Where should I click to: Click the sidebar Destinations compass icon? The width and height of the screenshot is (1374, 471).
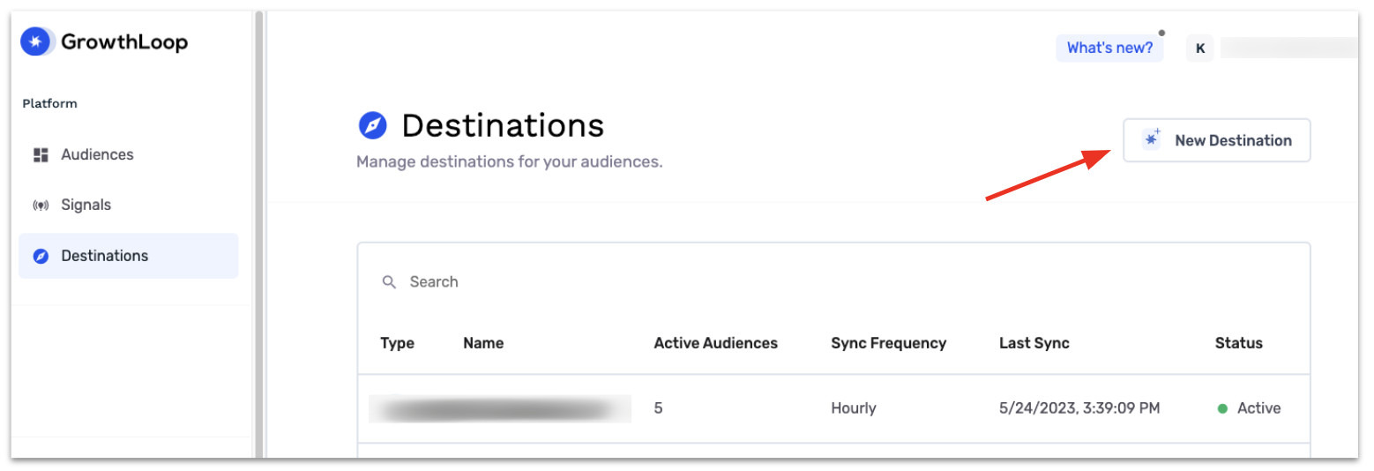tap(40, 257)
